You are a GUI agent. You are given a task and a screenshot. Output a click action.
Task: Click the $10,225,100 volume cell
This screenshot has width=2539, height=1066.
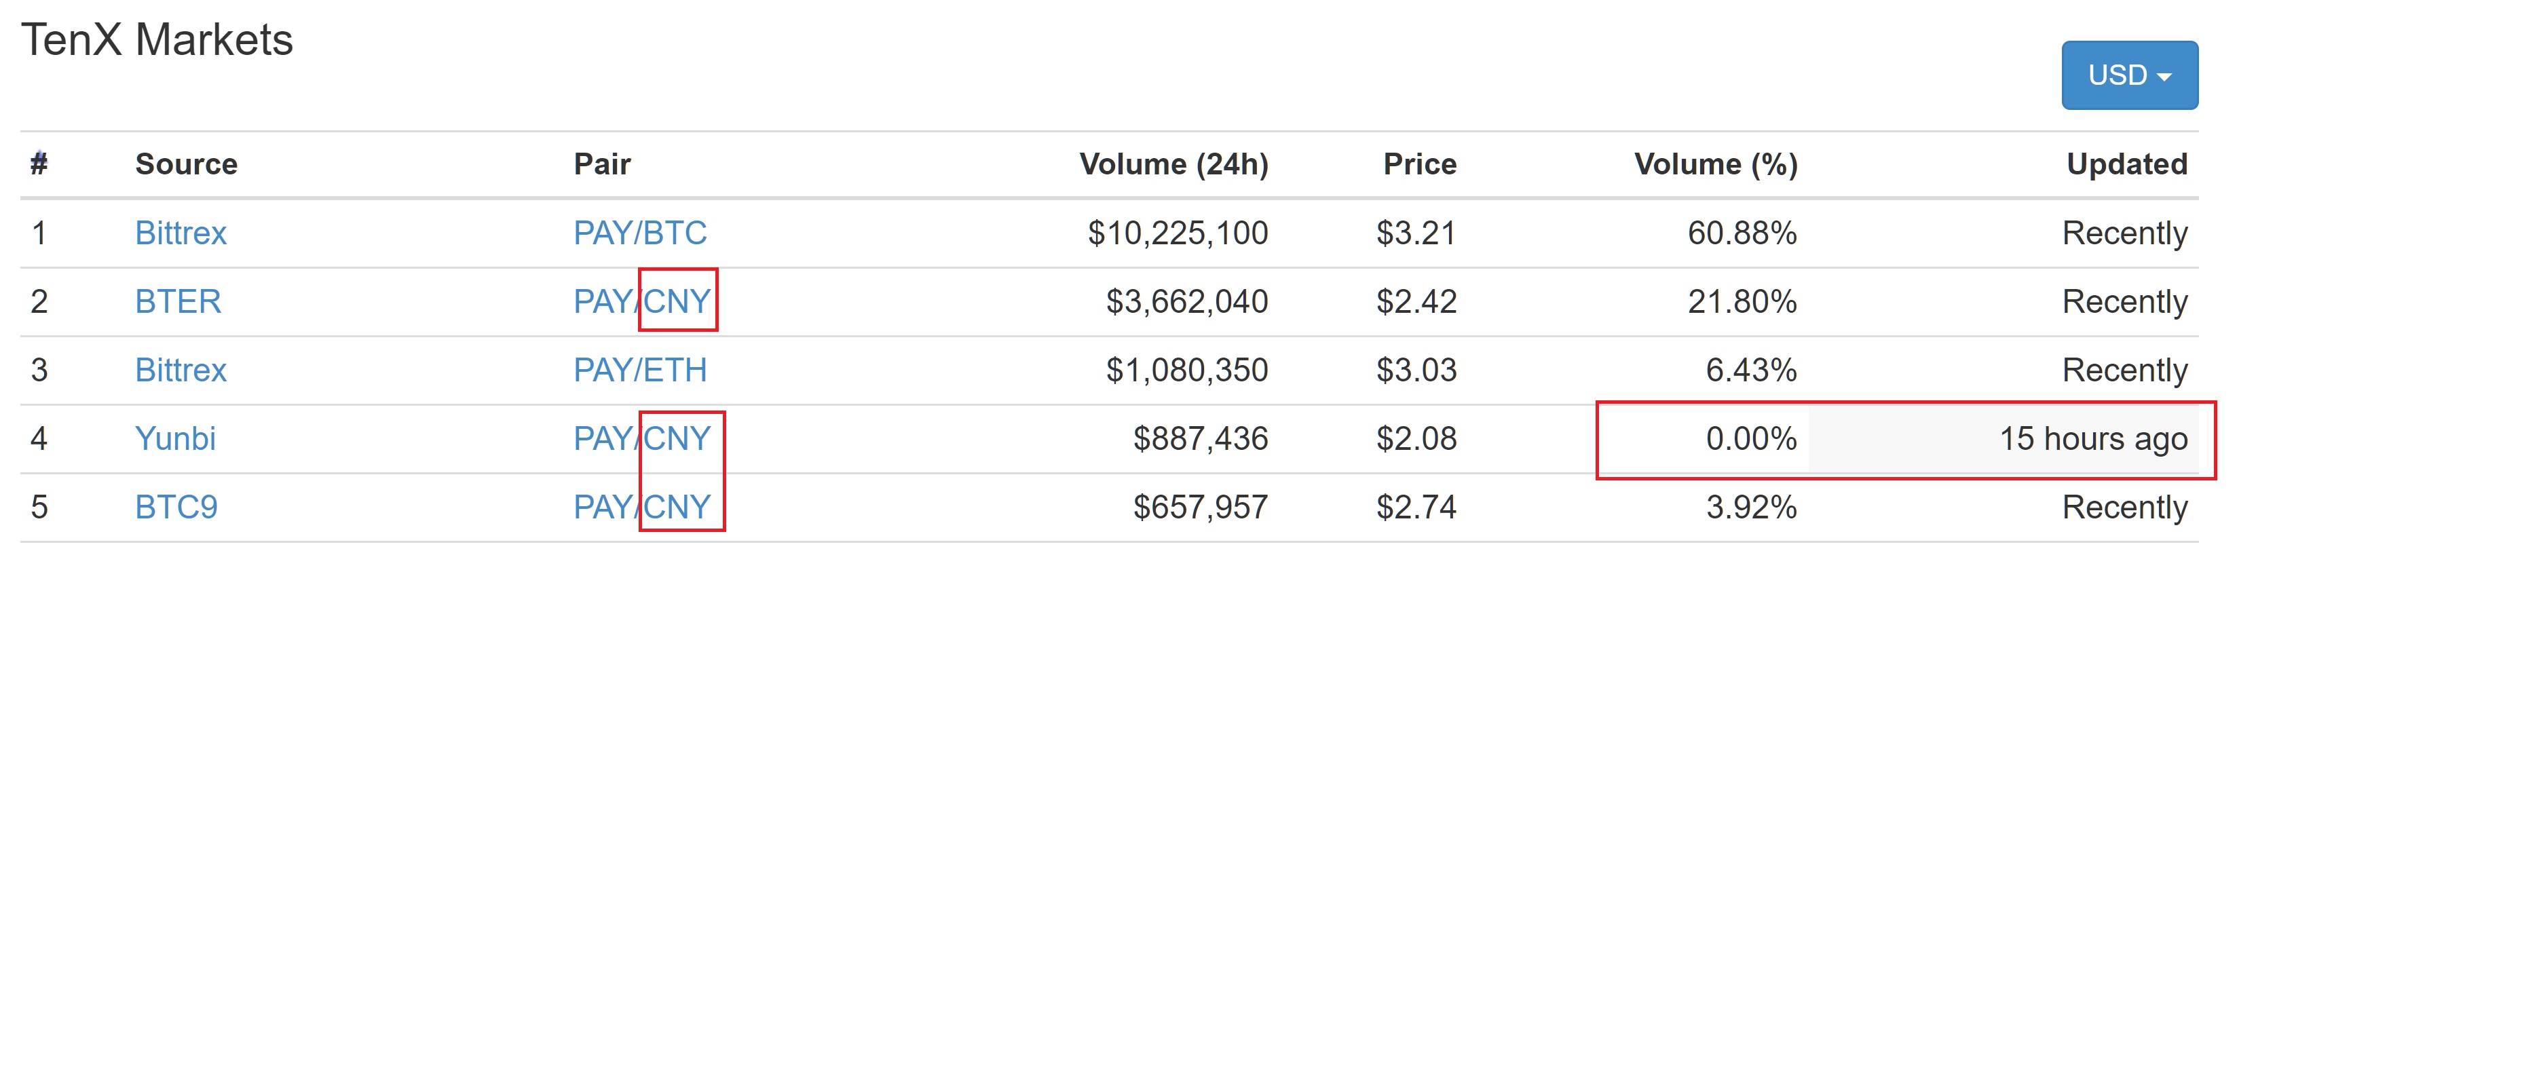pyautogui.click(x=1178, y=233)
